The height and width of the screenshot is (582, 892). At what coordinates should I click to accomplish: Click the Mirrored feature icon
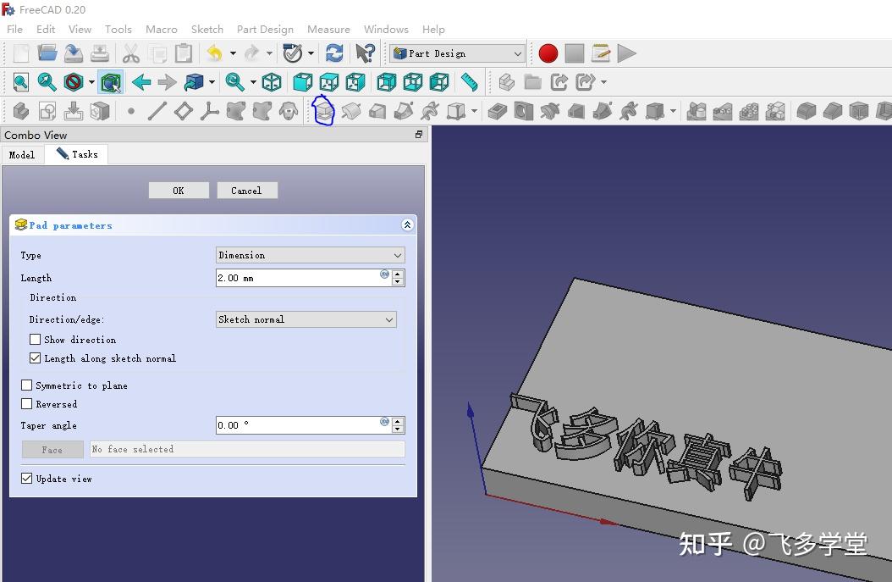tap(697, 111)
